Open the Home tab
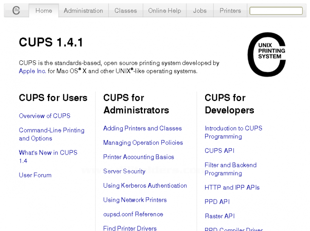The image size is (310, 231). click(44, 11)
